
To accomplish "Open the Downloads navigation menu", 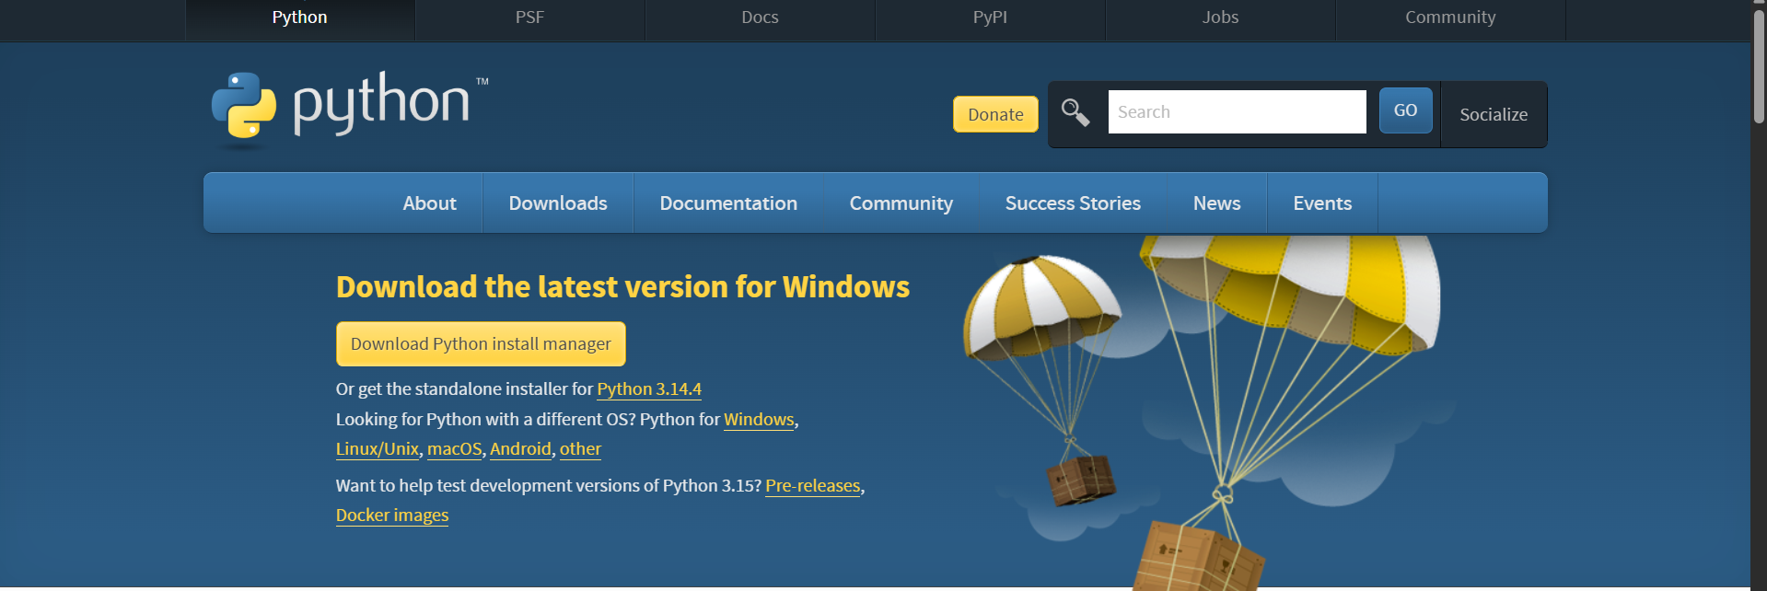I will 558,203.
